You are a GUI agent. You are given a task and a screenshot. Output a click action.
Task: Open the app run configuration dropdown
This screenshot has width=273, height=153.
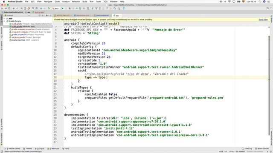(x=56, y=8)
